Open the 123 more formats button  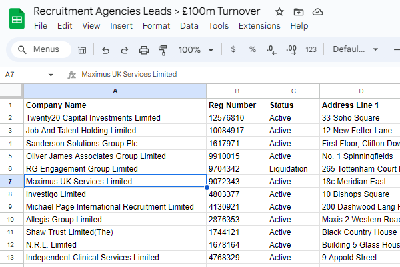311,49
